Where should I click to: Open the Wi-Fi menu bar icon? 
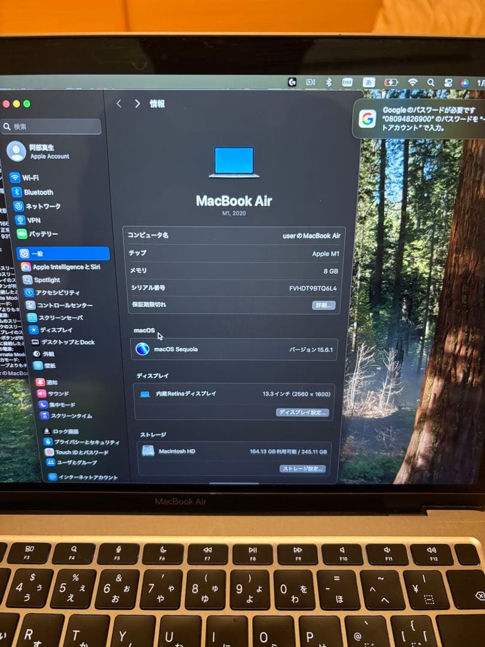click(413, 83)
